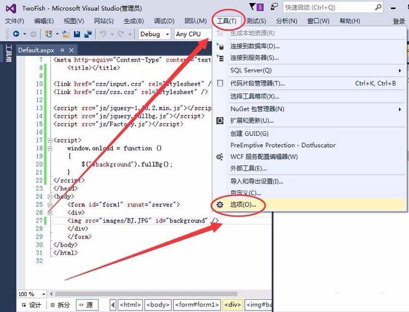Image resolution: width=409 pixels, height=312 pixels.
Task: Open the 100 % zoom dropdown
Action: point(32,294)
